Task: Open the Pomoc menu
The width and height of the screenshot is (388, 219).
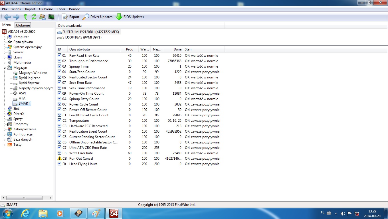Action: click(x=74, y=9)
